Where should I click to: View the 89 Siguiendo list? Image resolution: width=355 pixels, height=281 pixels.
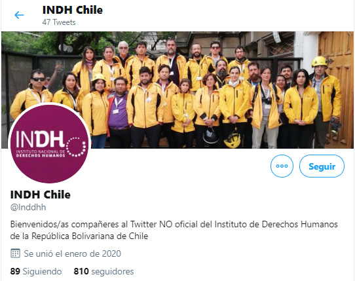click(36, 271)
